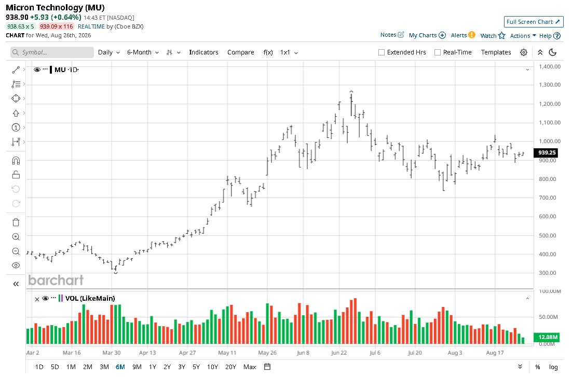Select the 1D time range
The width and height of the screenshot is (572, 379).
(x=39, y=367)
